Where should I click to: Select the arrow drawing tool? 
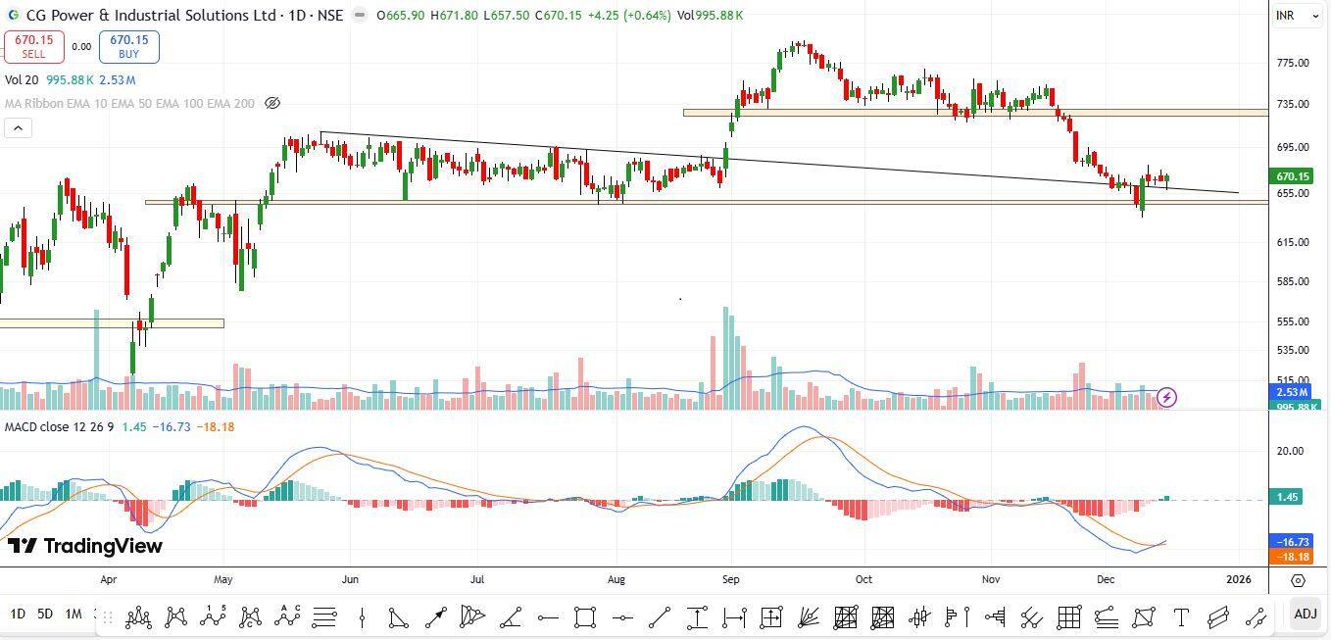pos(436,617)
